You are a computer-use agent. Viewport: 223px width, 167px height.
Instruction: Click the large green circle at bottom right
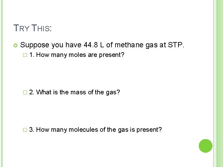[206, 146]
